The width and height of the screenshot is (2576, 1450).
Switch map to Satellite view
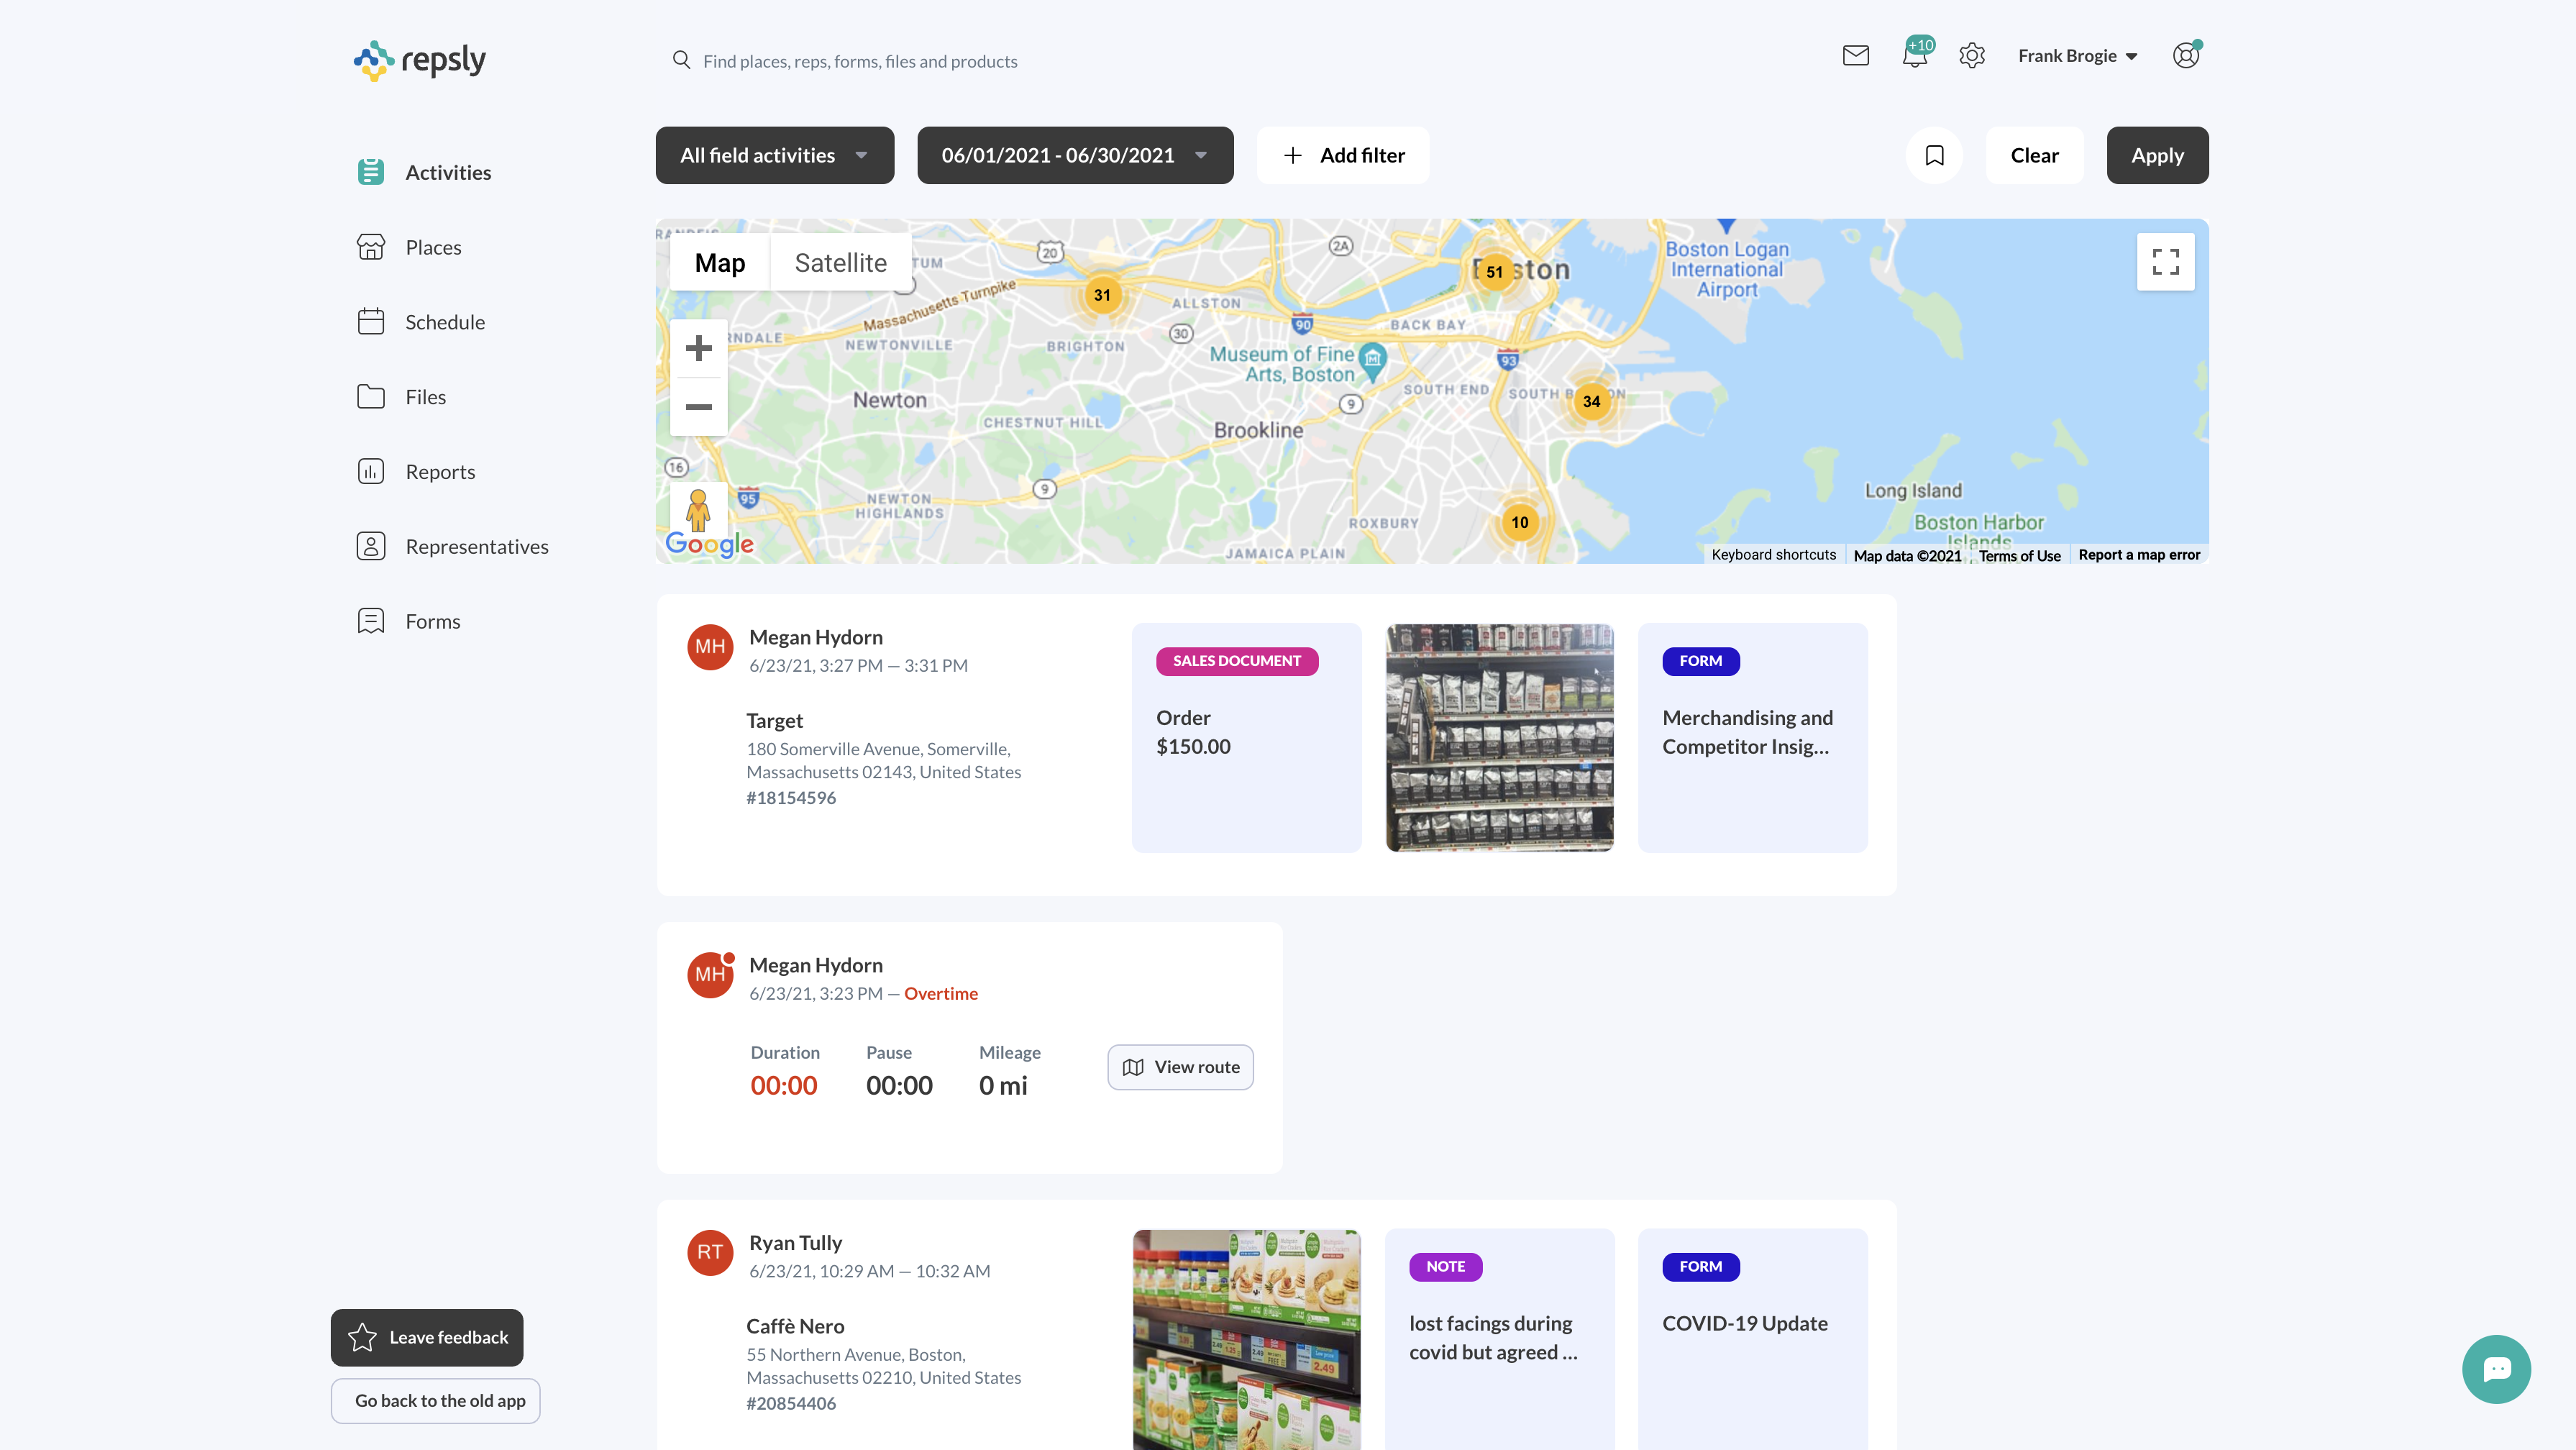pyautogui.click(x=840, y=263)
